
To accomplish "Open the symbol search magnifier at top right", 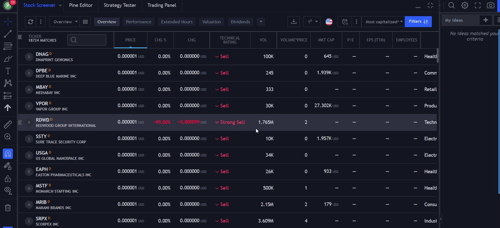I will 452,5.
